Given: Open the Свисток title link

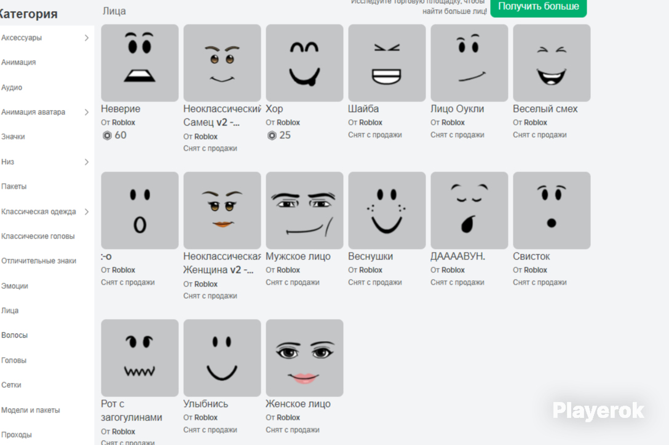Looking at the screenshot, I should pos(531,256).
